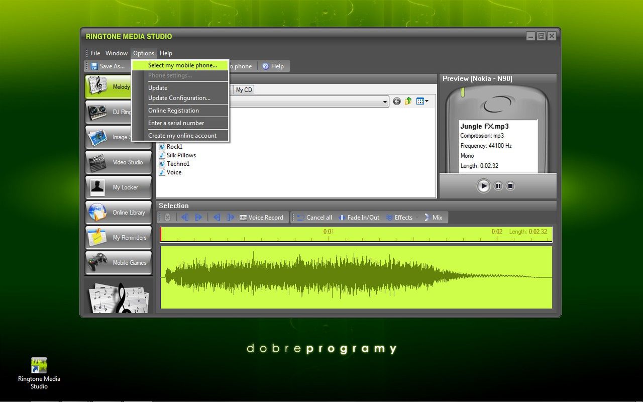Click the first blue left-marker selection icon
The height and width of the screenshot is (402, 643).
click(185, 217)
